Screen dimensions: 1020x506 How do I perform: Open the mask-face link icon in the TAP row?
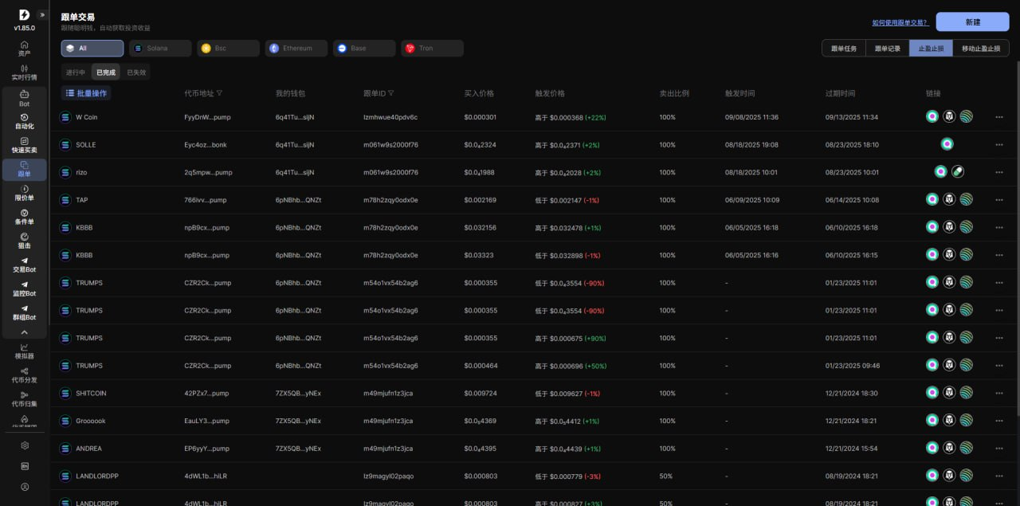pyautogui.click(x=949, y=199)
